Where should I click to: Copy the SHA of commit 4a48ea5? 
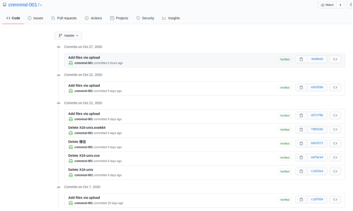[x=301, y=59]
